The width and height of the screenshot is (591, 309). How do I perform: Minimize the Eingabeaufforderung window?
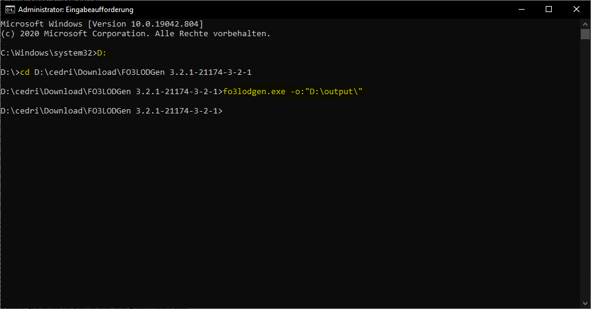coord(521,9)
